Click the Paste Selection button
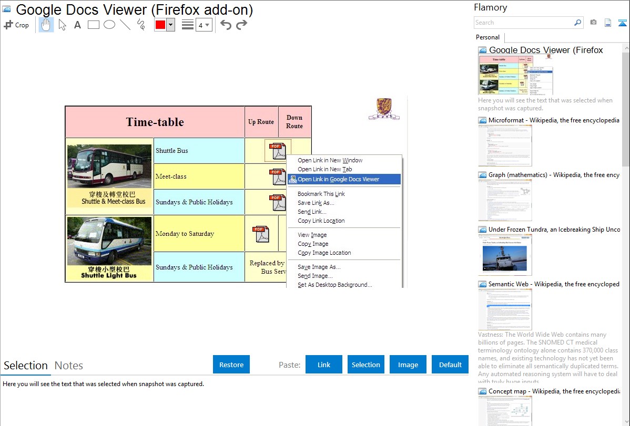 tap(365, 365)
